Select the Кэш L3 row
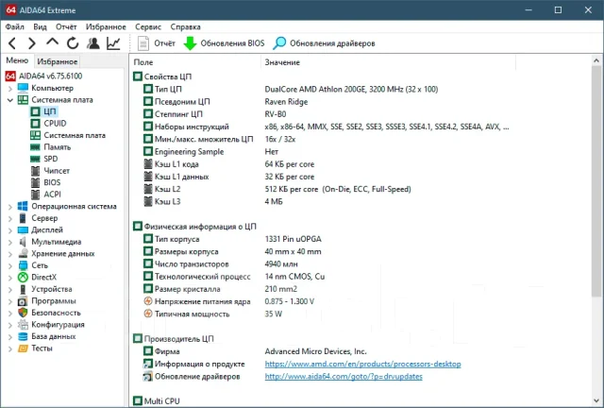 pyautogui.click(x=212, y=201)
